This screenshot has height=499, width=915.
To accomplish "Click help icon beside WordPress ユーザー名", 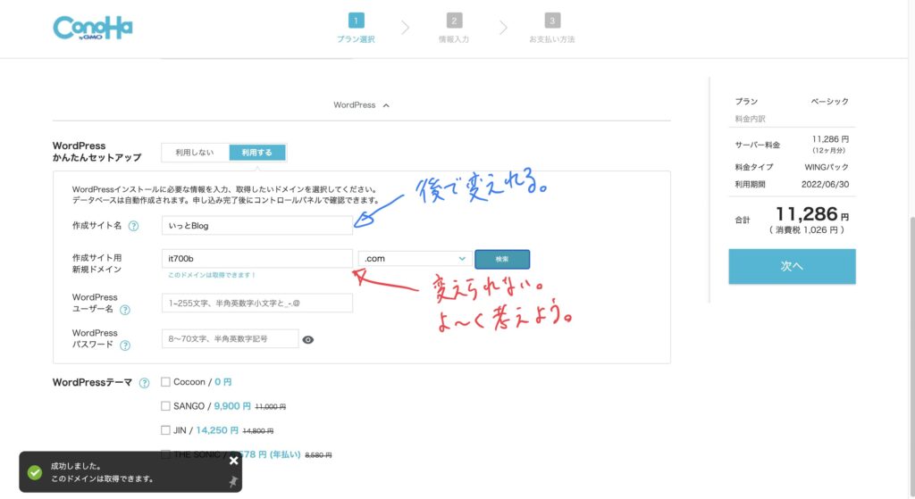I will [x=125, y=310].
